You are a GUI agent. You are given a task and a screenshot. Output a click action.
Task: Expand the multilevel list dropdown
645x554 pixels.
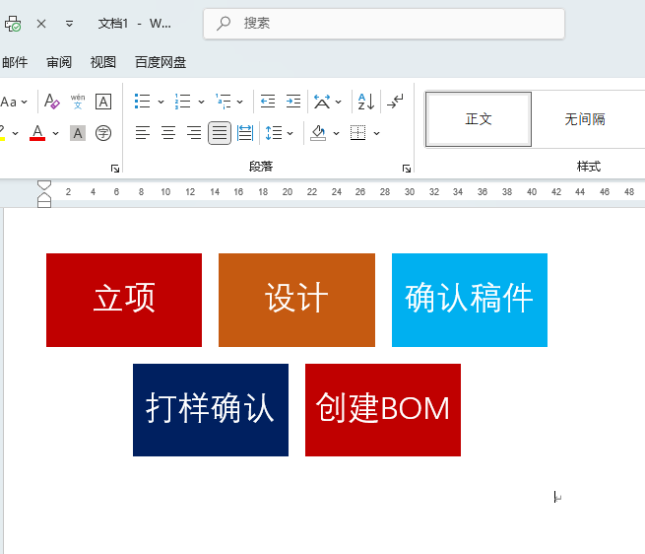point(240,102)
